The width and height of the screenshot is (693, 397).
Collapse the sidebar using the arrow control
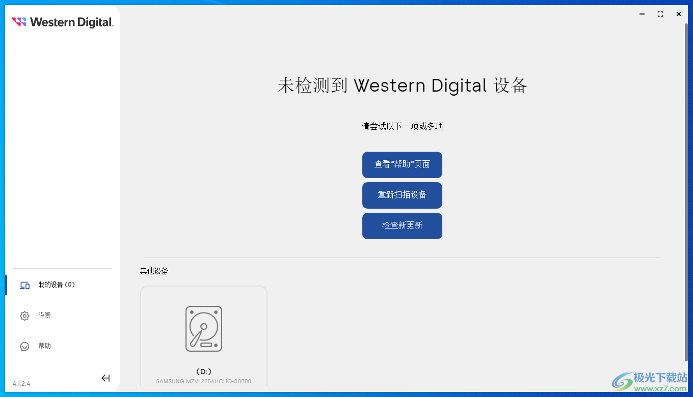coord(105,378)
